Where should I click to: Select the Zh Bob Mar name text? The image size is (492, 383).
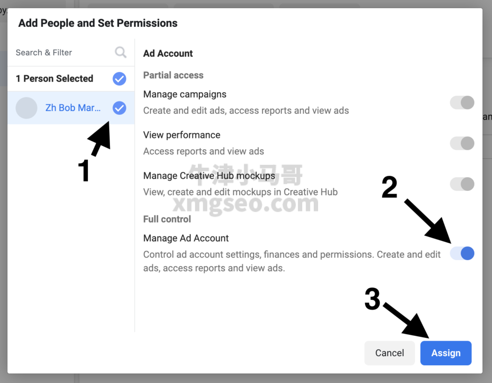coord(73,108)
